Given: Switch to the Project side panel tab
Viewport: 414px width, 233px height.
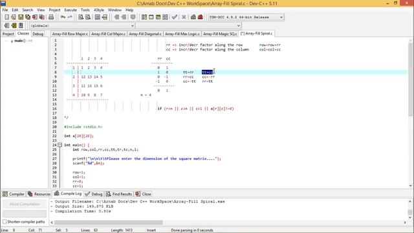Looking at the screenshot, I should click(x=8, y=34).
